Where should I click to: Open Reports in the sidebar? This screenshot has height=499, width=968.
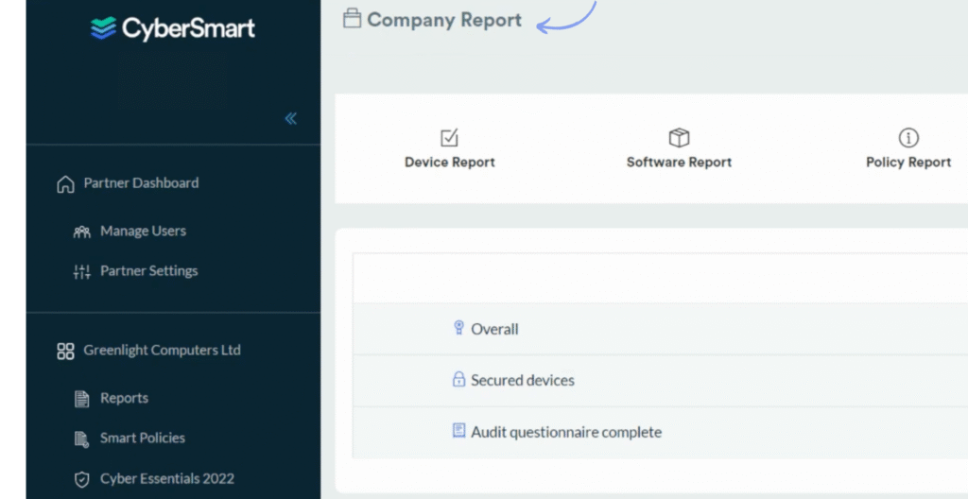(x=125, y=398)
